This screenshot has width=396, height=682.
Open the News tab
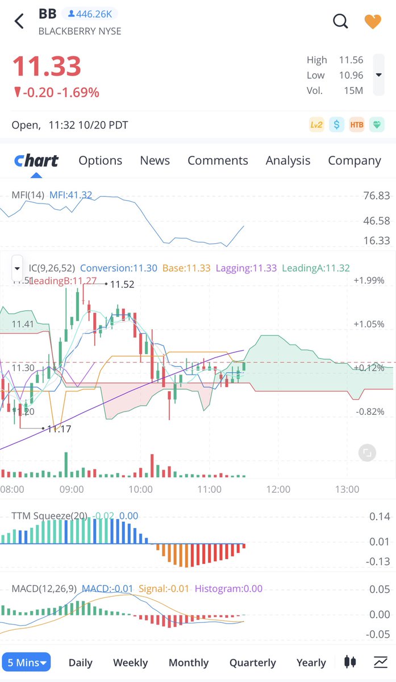(155, 161)
